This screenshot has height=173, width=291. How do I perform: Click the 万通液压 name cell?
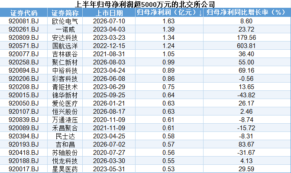(65, 120)
